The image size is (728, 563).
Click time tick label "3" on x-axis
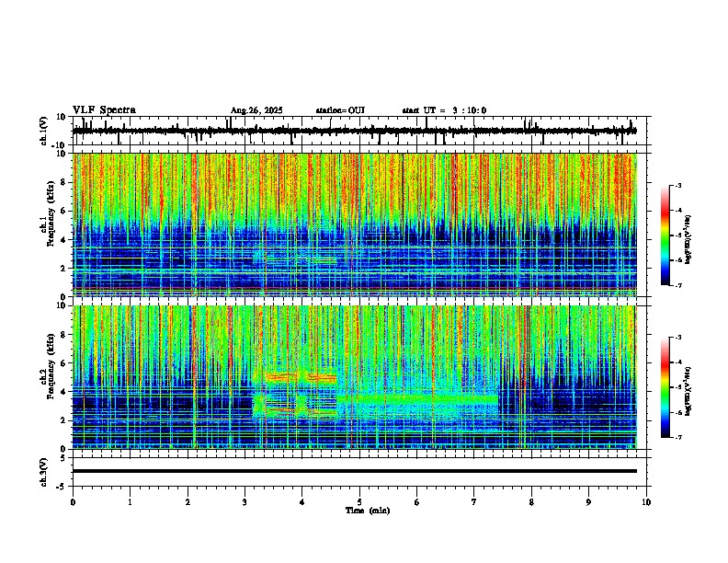click(x=245, y=502)
